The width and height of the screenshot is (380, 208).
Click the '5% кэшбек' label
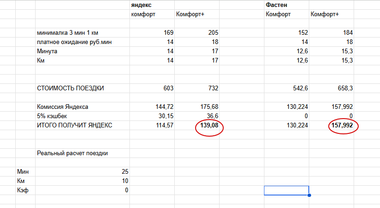point(52,116)
